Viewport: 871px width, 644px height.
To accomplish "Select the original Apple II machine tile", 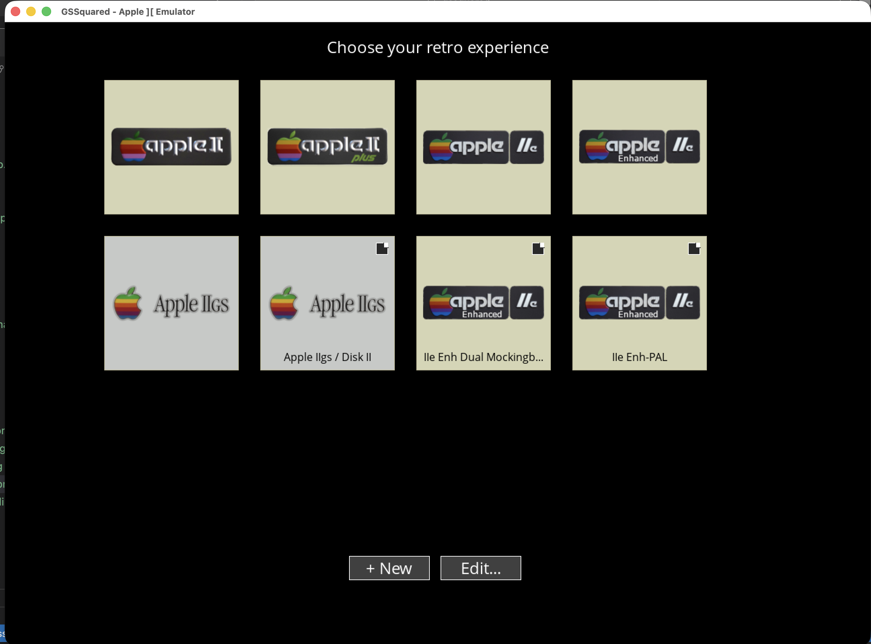I will [x=171, y=147].
